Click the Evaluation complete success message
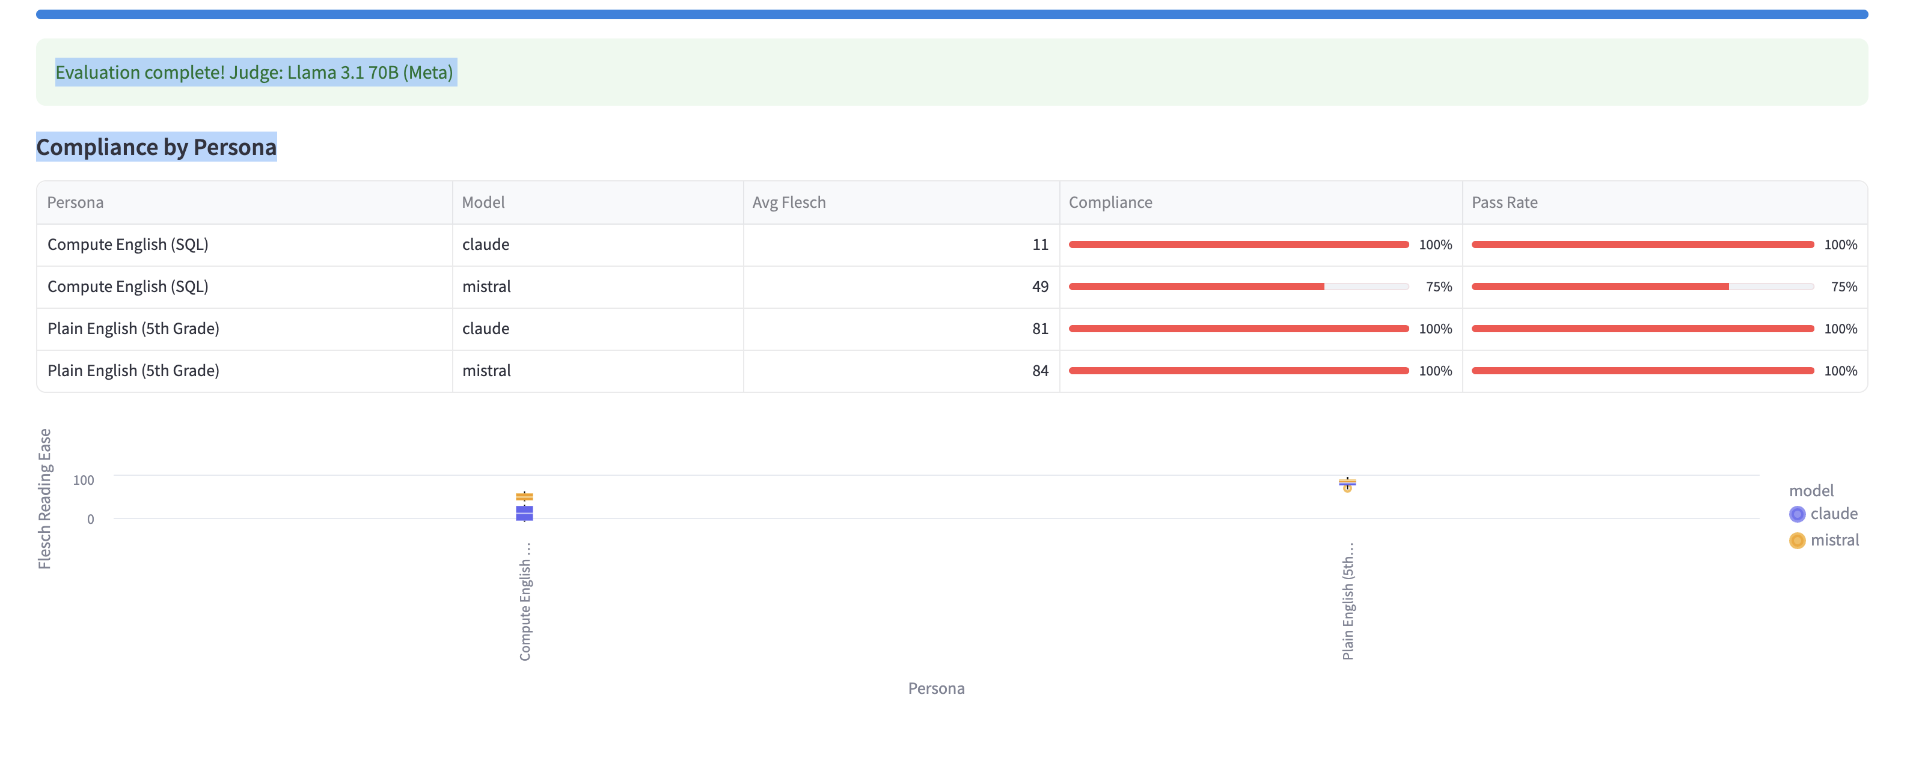This screenshot has width=1919, height=784. tap(254, 72)
